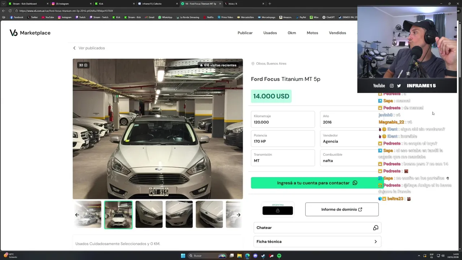462x260 pixels.
Task: Open 'Informe de dominio' external link
Action: (342, 209)
